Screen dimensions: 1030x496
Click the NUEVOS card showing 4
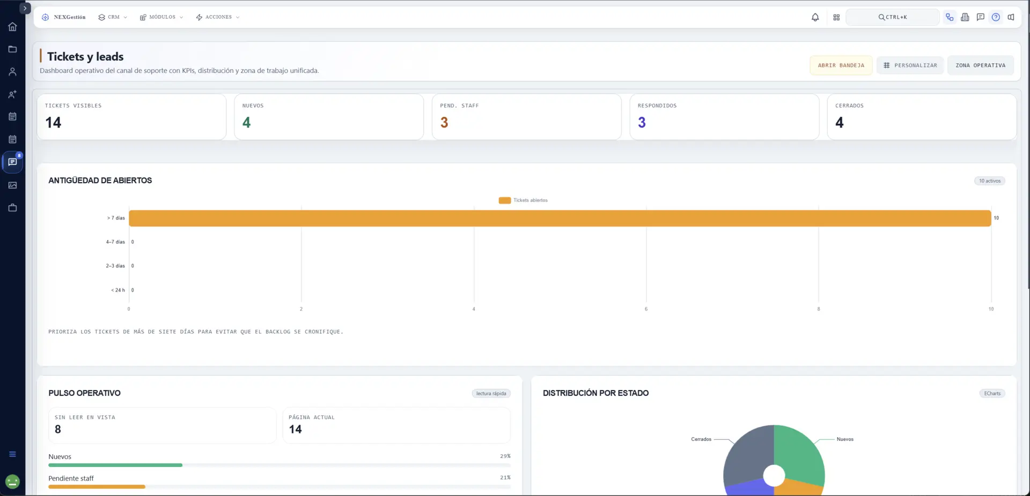click(x=329, y=117)
